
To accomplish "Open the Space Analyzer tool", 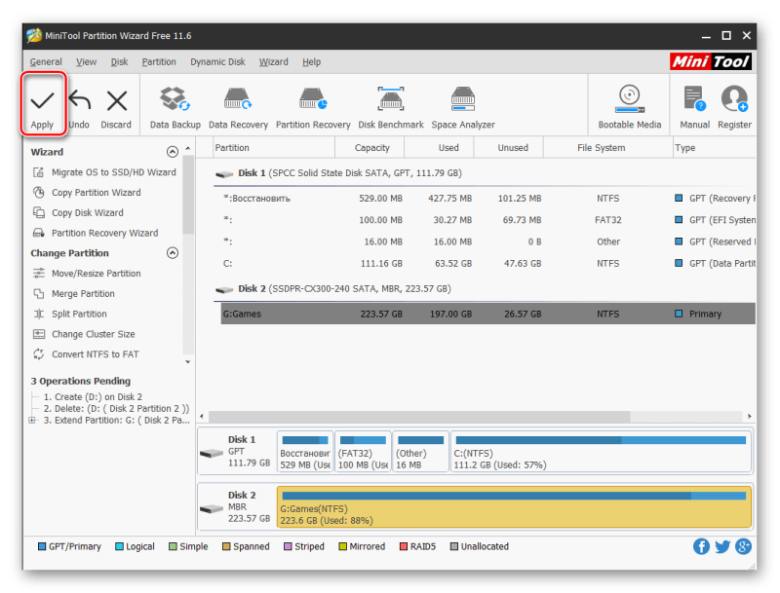I will click(x=463, y=108).
